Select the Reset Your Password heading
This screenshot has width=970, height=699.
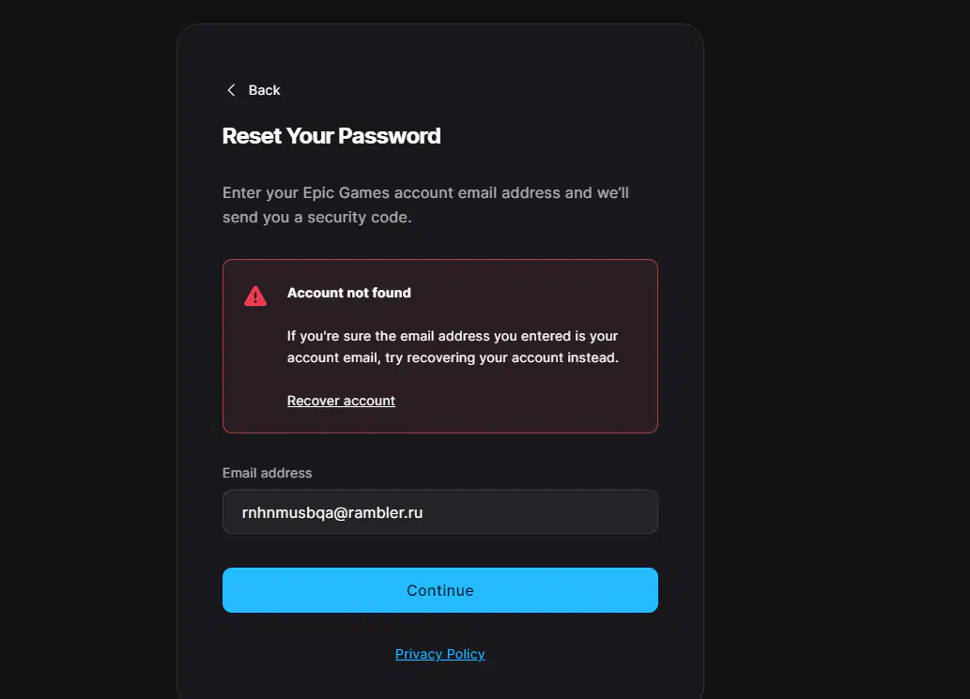331,136
